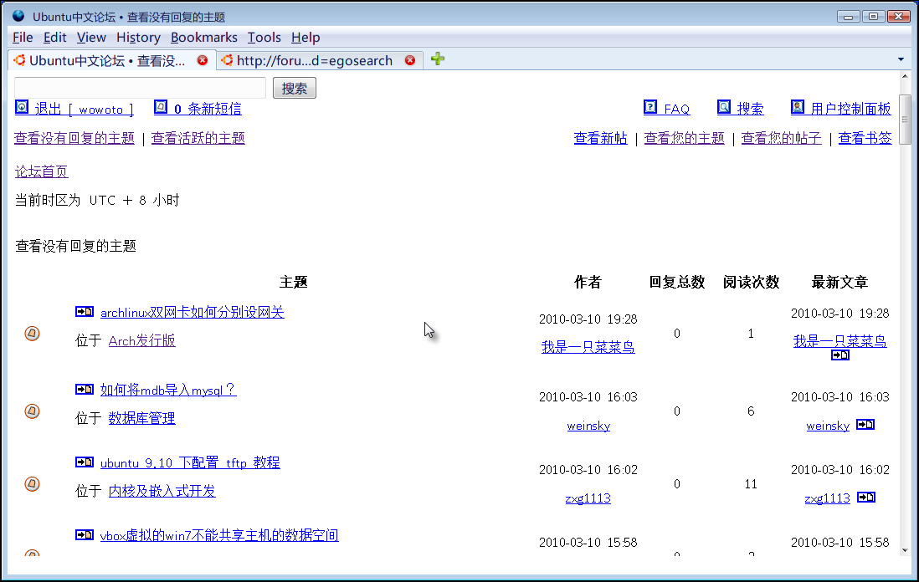This screenshot has width=919, height=582.
Task: Open the 0 条新短信 messages link
Action: click(208, 109)
